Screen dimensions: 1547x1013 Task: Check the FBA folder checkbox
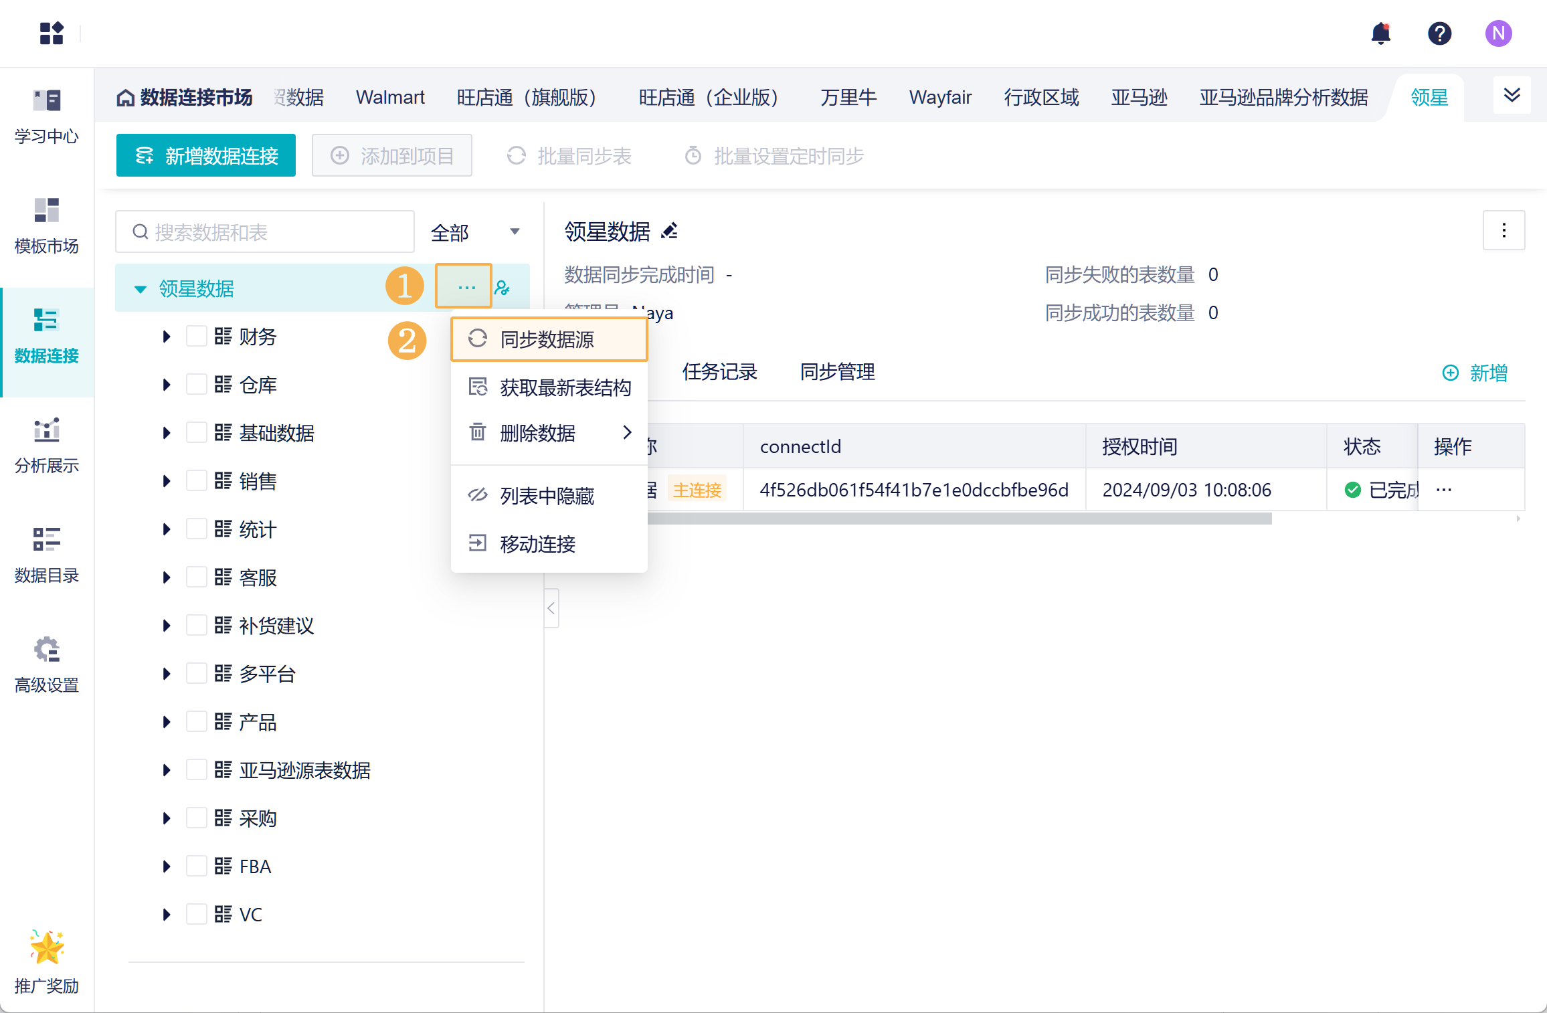[x=196, y=866]
